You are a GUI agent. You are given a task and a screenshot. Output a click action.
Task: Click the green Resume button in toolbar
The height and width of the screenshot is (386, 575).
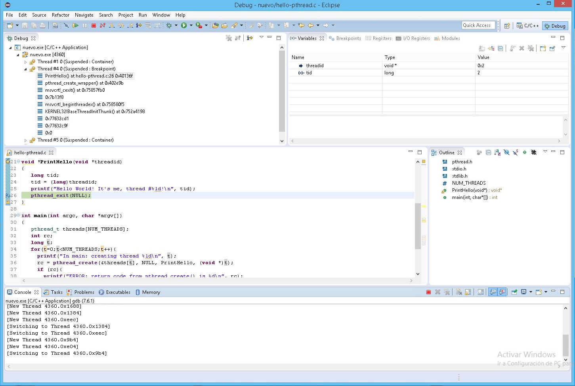[75, 25]
